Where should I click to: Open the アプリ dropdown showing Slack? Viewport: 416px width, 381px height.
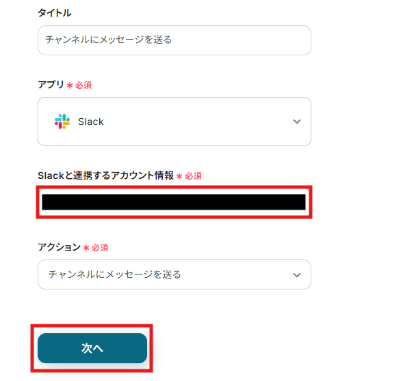174,122
